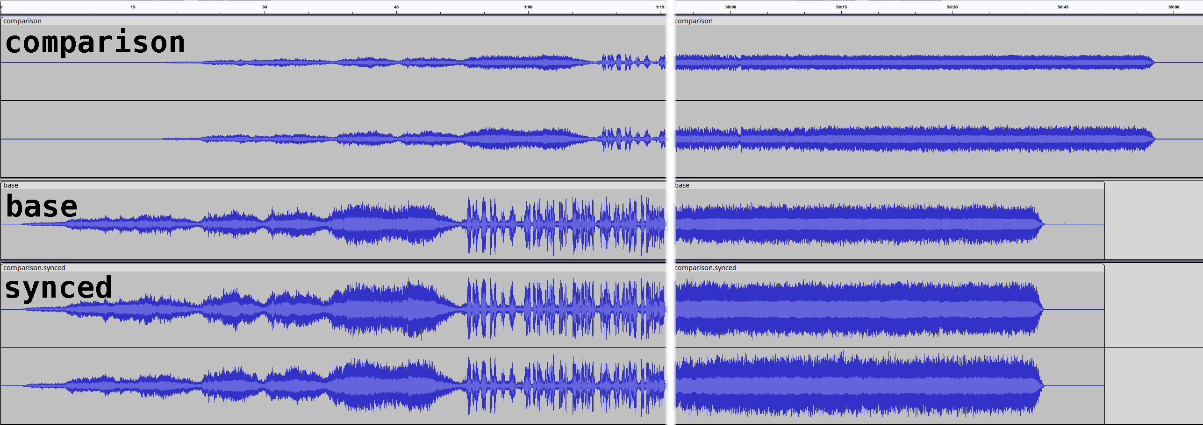Click inside the base track waveform

pos(374,224)
